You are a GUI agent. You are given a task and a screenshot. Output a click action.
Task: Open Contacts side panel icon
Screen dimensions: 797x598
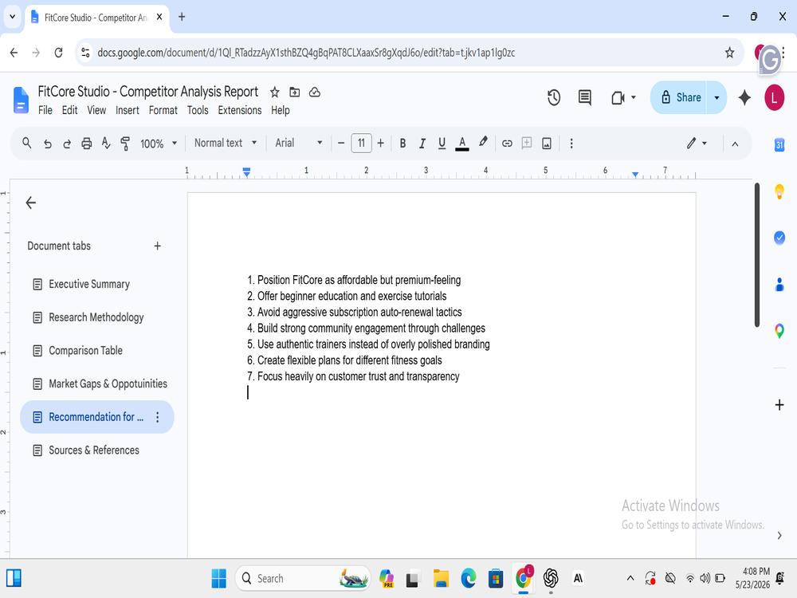[x=779, y=285]
